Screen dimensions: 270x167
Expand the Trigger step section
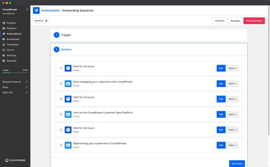149,35
